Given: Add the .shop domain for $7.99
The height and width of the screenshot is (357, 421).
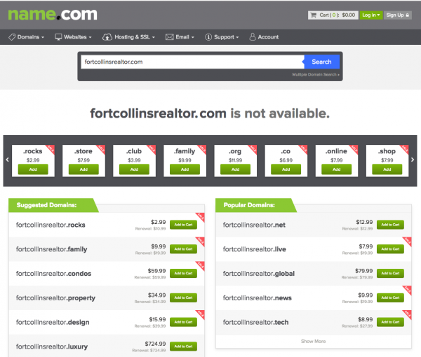Looking at the screenshot, I should click(387, 169).
